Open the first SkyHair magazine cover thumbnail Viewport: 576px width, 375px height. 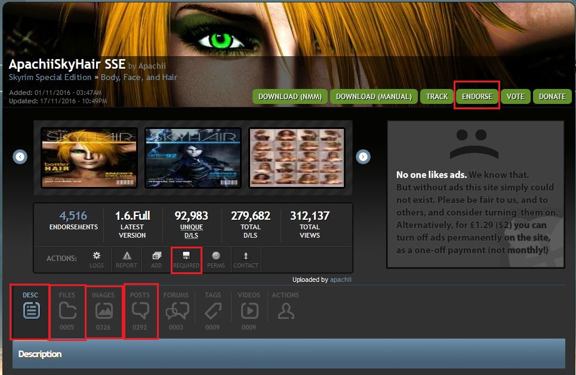(x=90, y=158)
